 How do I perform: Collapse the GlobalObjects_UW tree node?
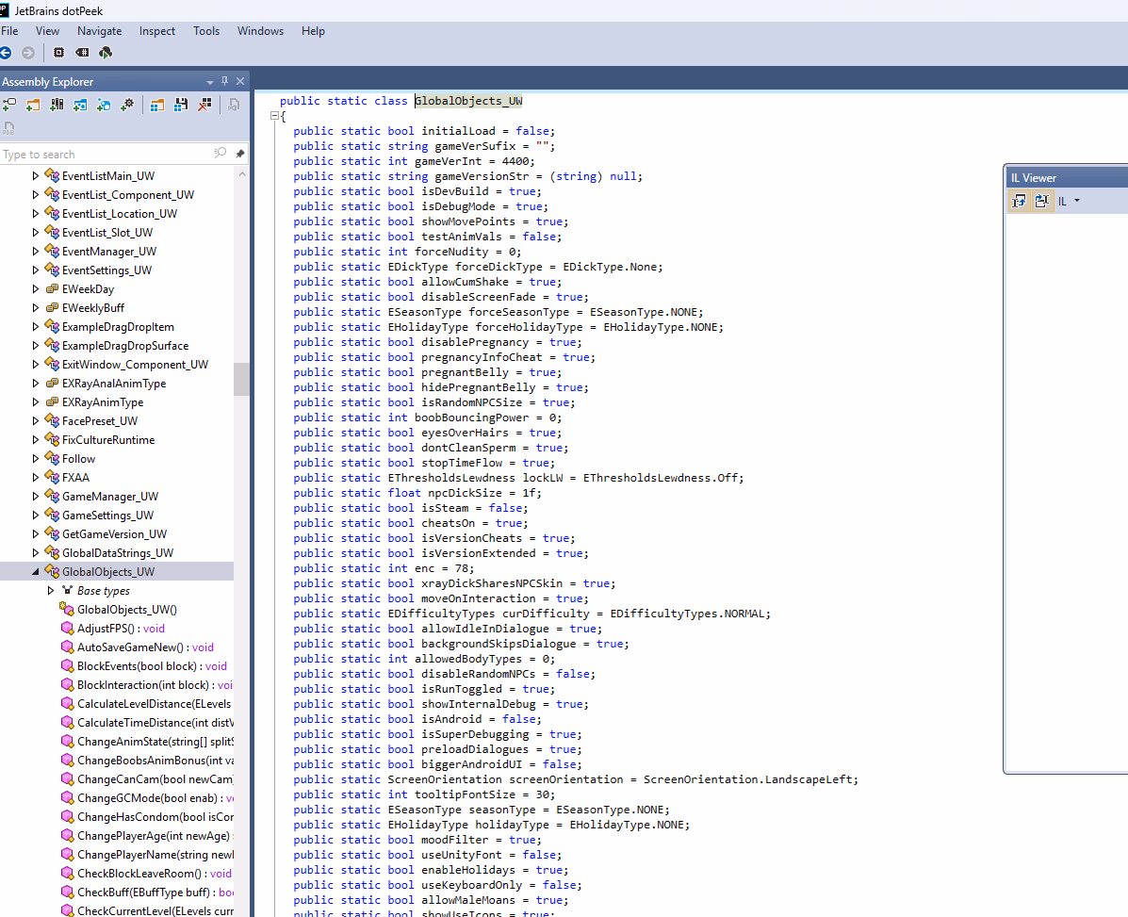pyautogui.click(x=36, y=572)
